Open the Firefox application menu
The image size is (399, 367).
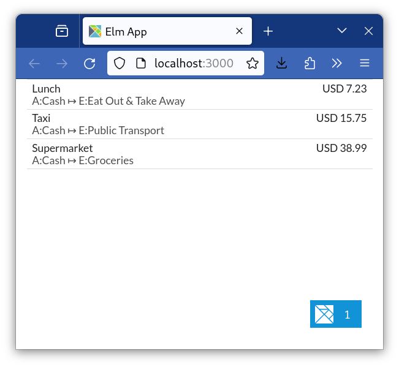(365, 63)
